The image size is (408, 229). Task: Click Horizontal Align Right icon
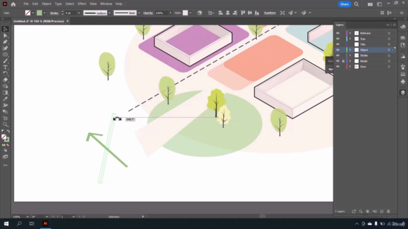[x=235, y=13]
